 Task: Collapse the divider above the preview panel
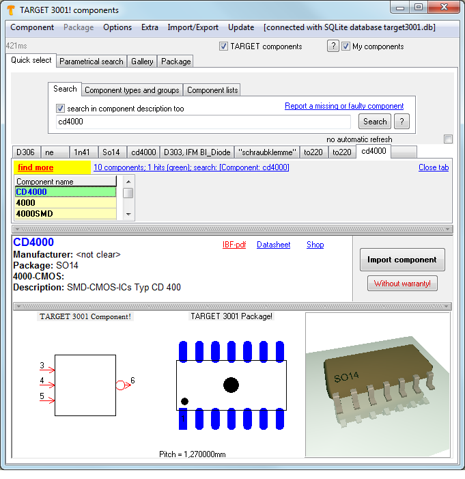(x=232, y=305)
